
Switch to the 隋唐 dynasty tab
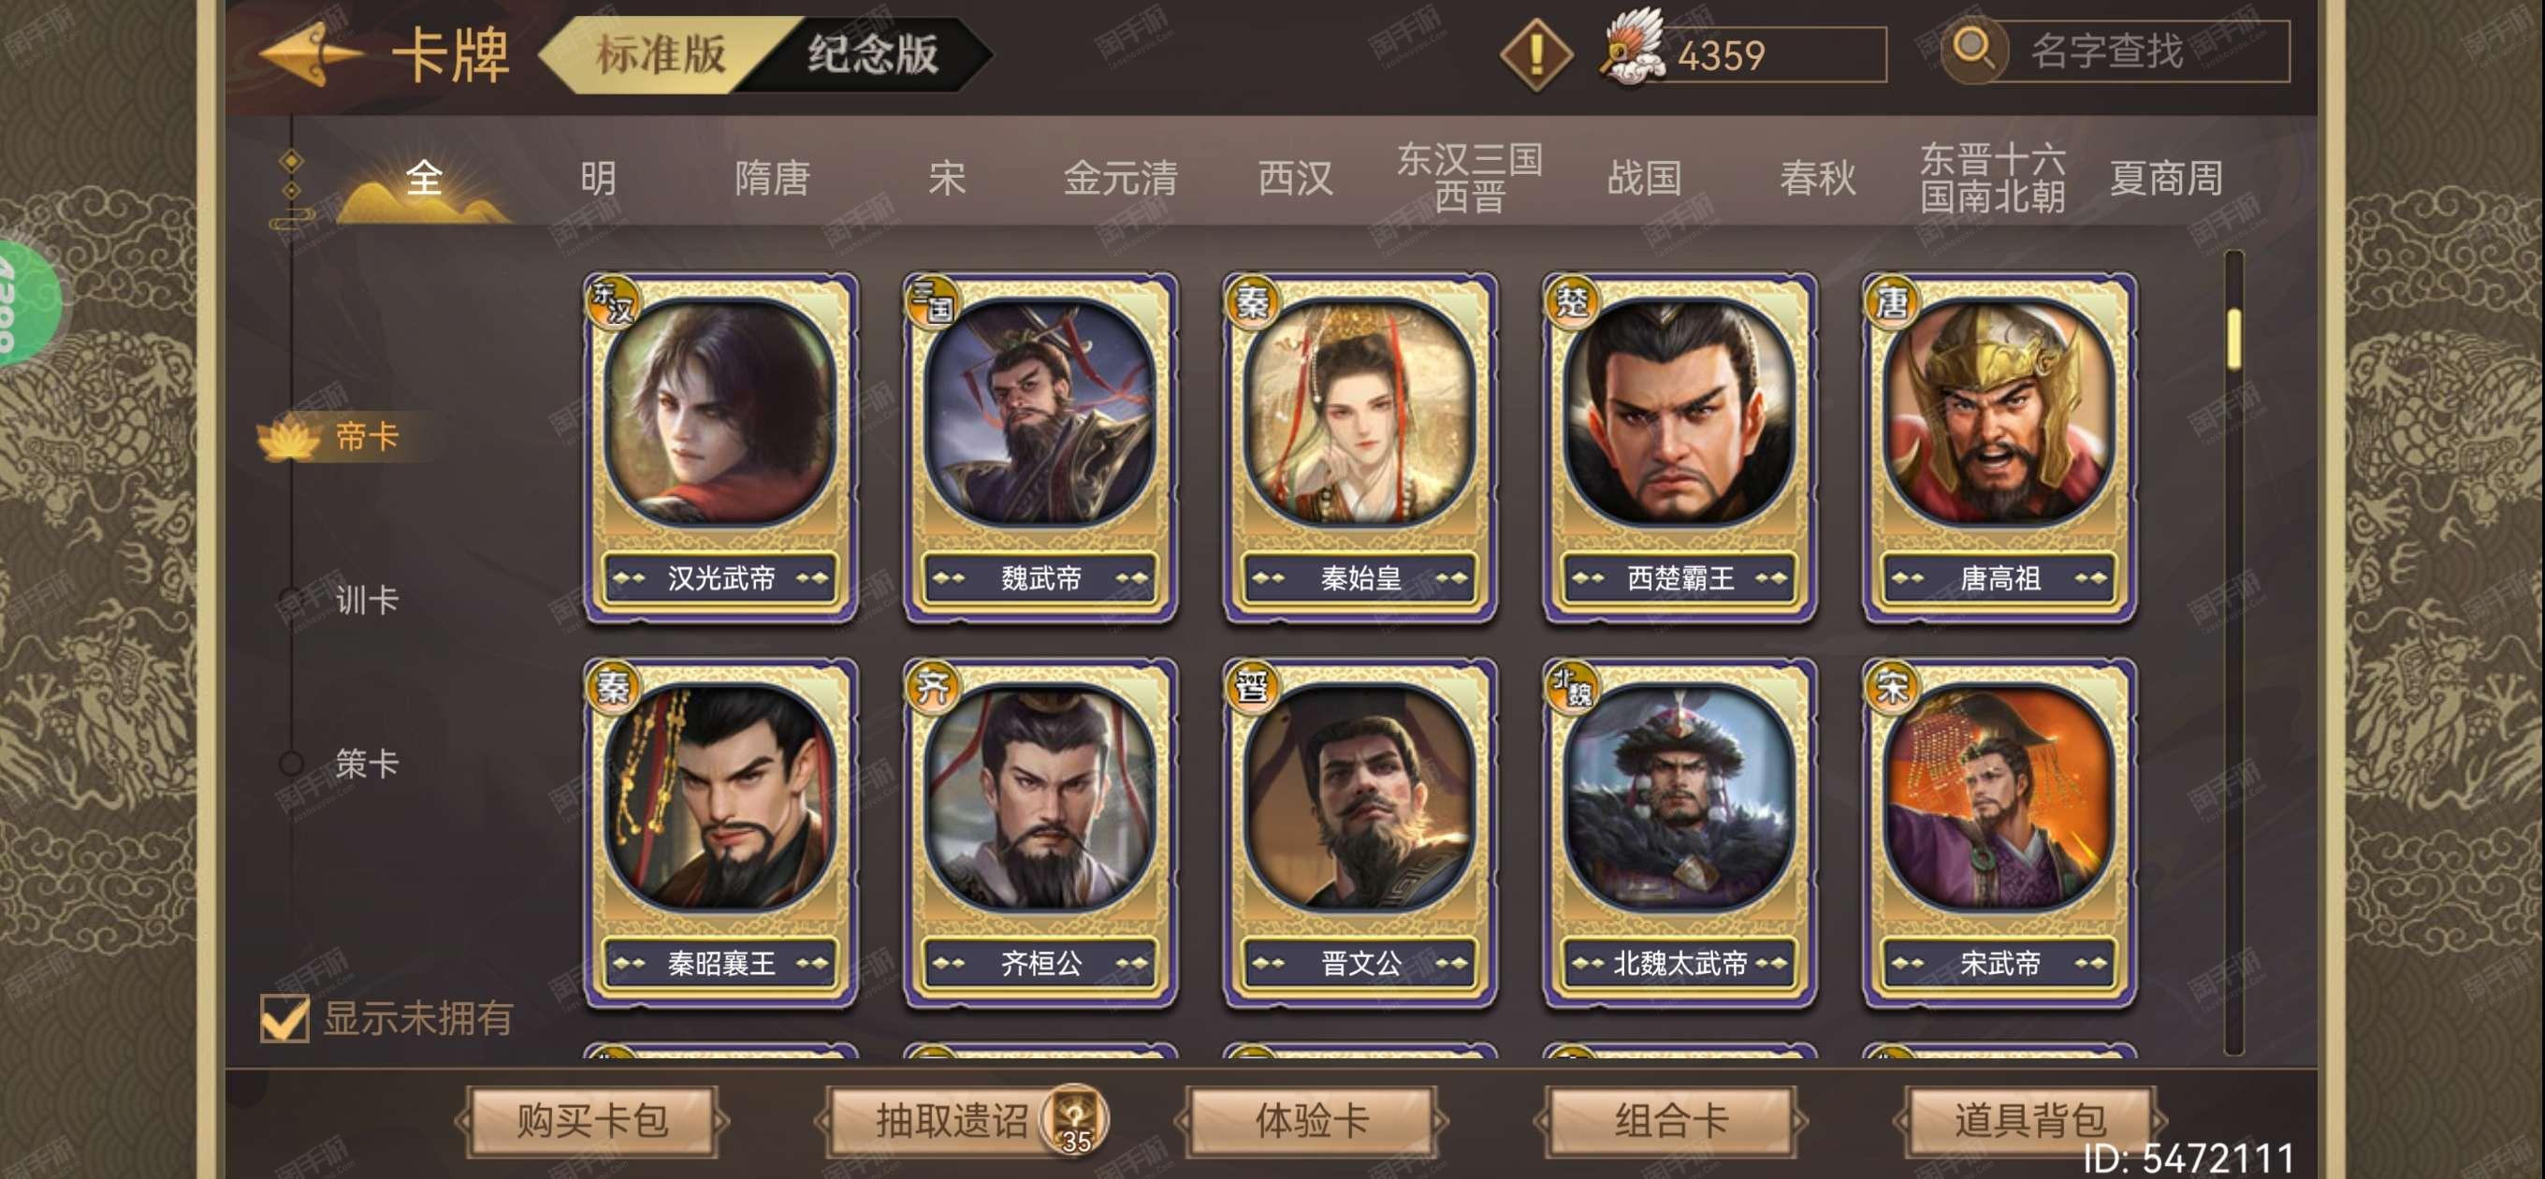click(x=772, y=179)
